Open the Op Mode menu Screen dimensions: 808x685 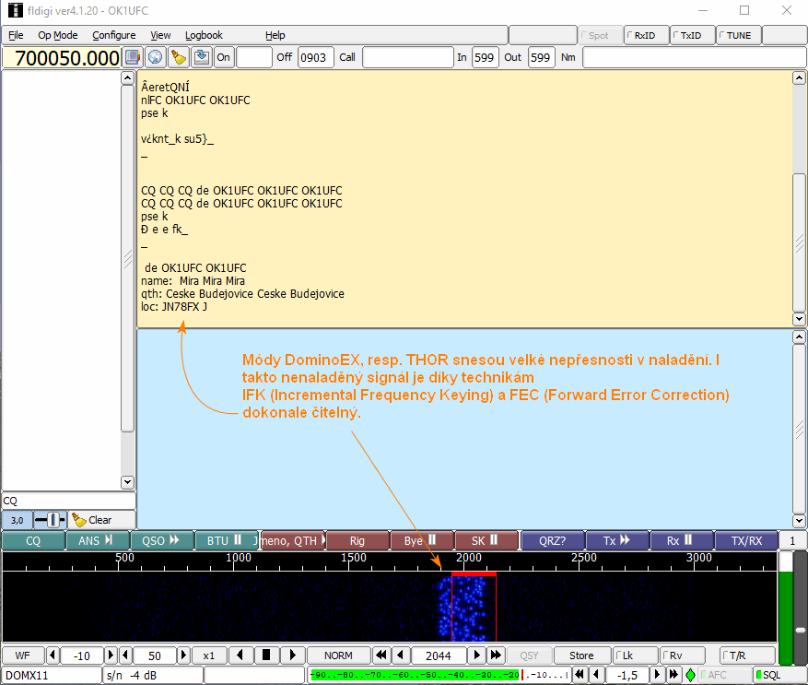click(x=58, y=35)
